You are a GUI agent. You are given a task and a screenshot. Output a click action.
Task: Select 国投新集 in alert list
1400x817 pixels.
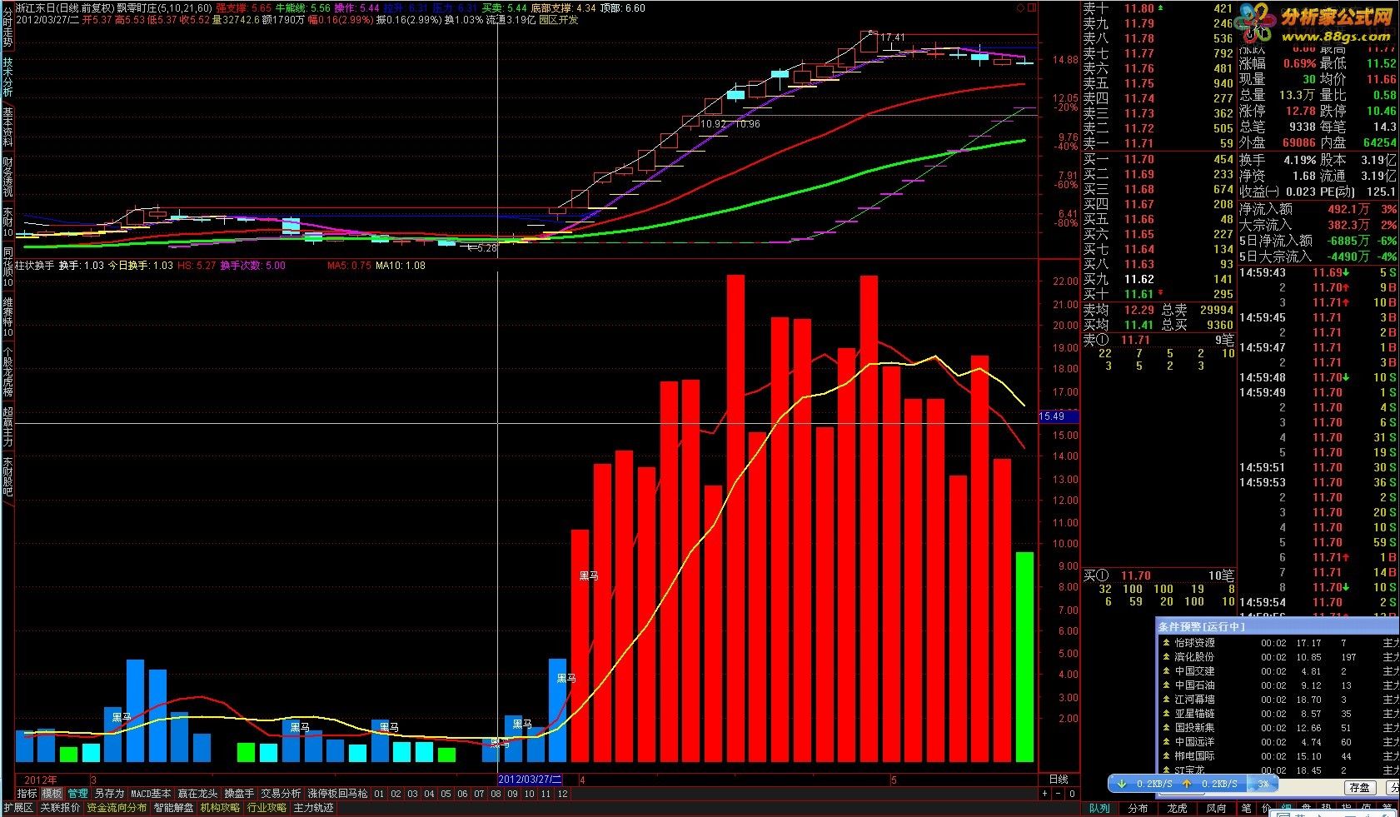point(1194,728)
